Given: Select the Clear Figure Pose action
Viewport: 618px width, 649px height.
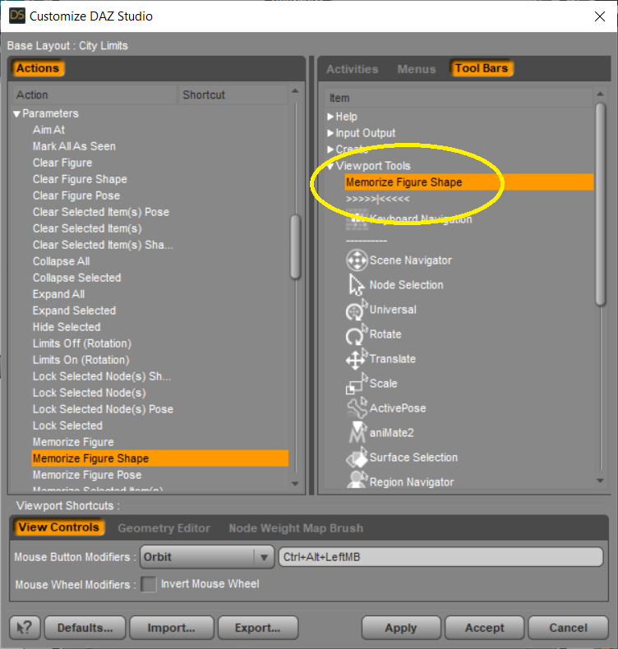Looking at the screenshot, I should tap(76, 196).
